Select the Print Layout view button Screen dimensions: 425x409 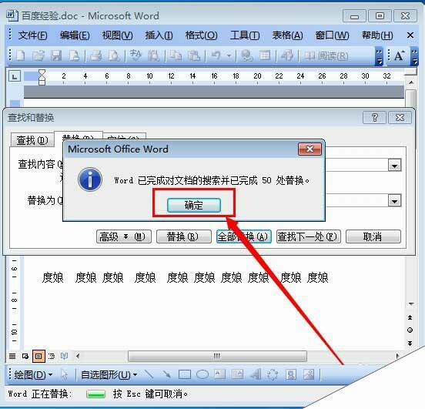[x=38, y=356]
